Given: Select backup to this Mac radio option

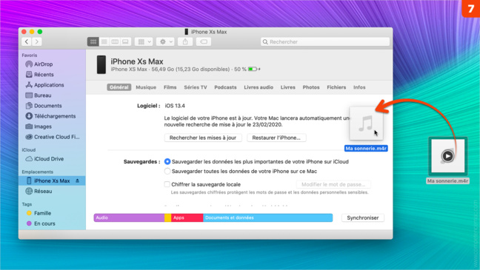Looking at the screenshot, I should 167,171.
